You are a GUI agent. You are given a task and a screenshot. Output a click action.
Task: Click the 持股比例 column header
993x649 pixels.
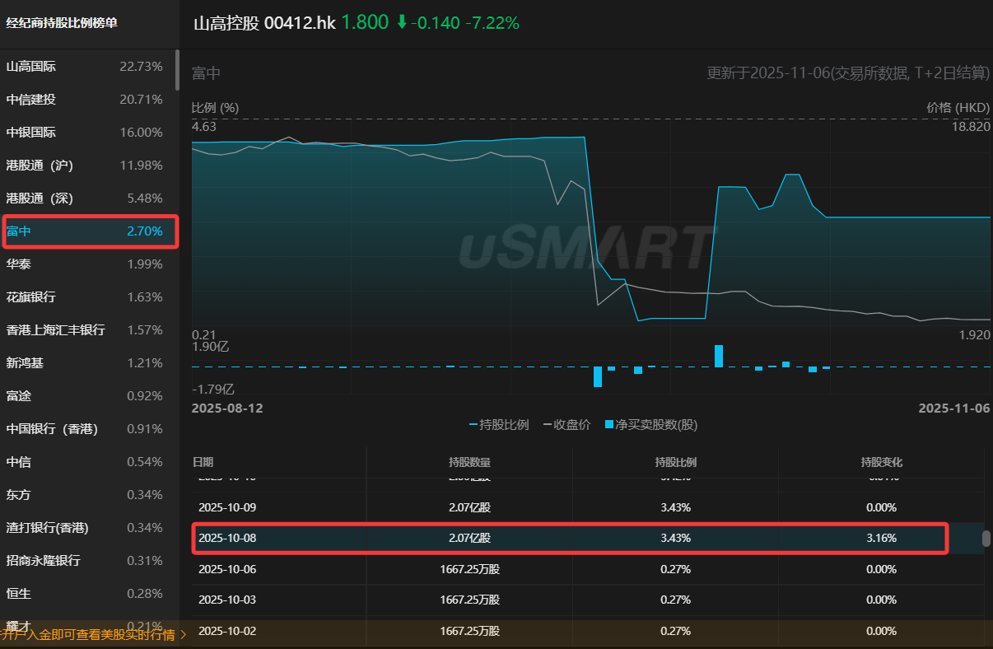(675, 463)
